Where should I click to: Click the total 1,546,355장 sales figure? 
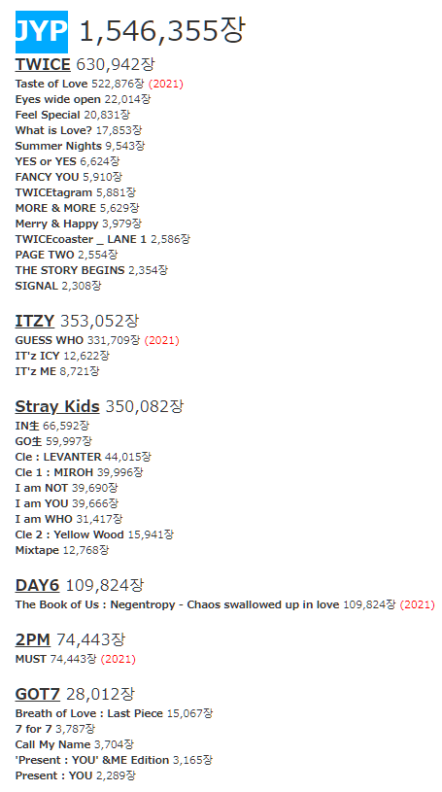(x=161, y=30)
